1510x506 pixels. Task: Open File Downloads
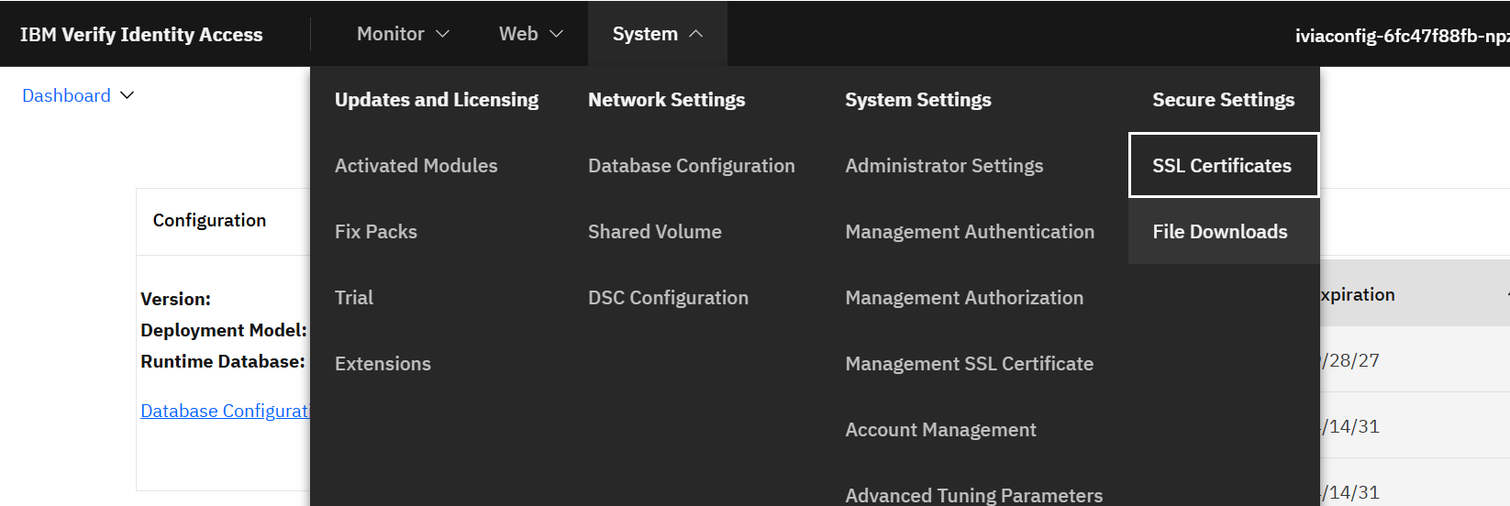point(1224,231)
